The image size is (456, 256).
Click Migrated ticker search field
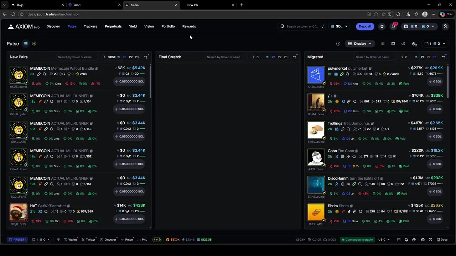(x=375, y=57)
